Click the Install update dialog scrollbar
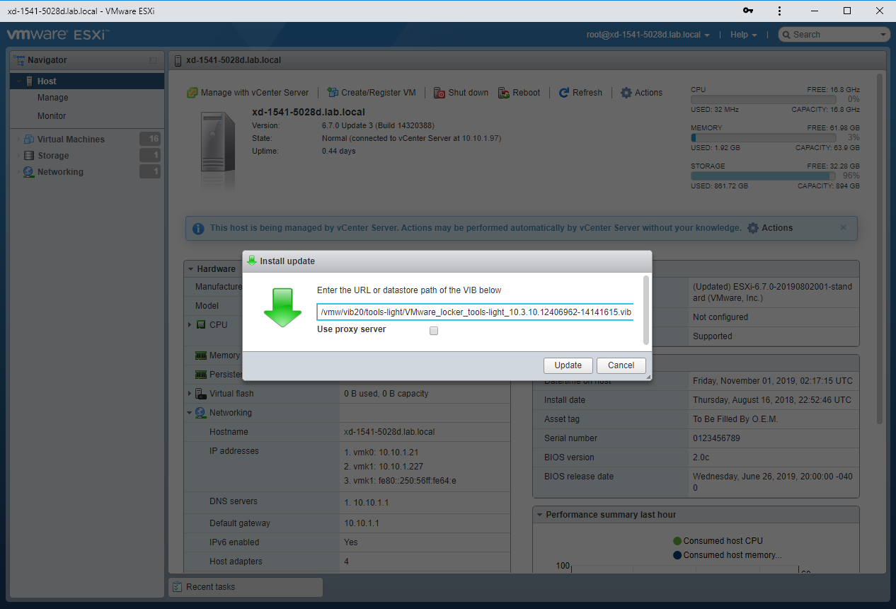 click(645, 310)
